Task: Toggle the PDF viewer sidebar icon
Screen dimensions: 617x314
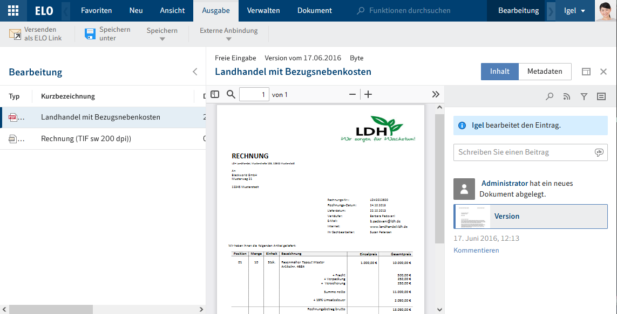Action: [x=215, y=94]
